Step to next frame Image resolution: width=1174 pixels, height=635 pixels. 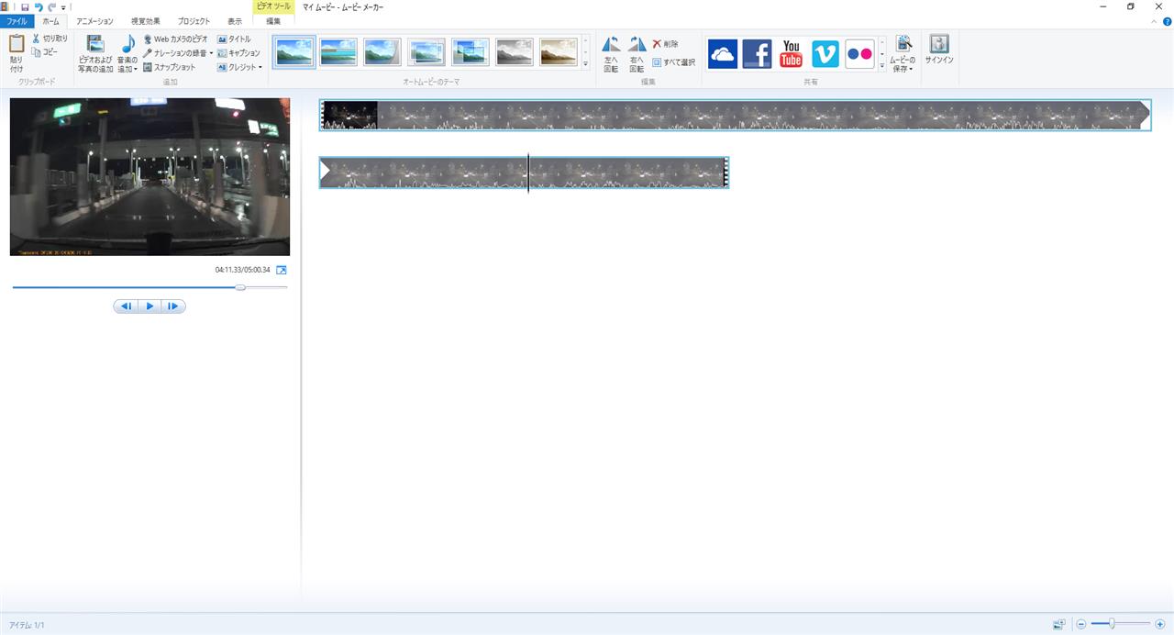tap(173, 306)
